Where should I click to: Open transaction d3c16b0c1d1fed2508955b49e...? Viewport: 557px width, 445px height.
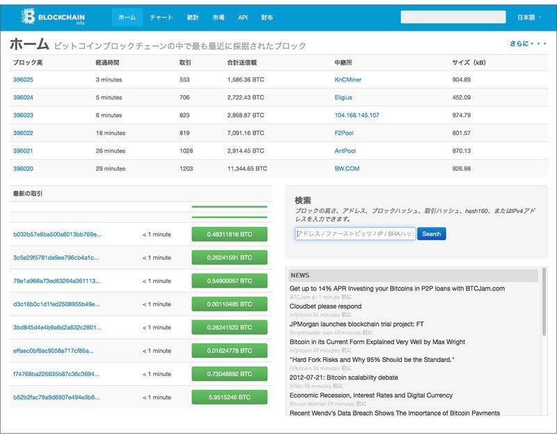point(56,304)
